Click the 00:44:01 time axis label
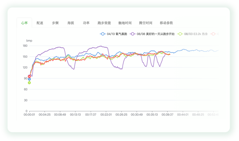Screen dimensions: 239x141 point(183,115)
